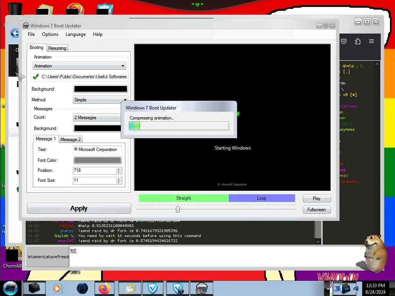Pick the Messages Background color swatch
Viewport: 395px width, 296px height.
pyautogui.click(x=97, y=128)
